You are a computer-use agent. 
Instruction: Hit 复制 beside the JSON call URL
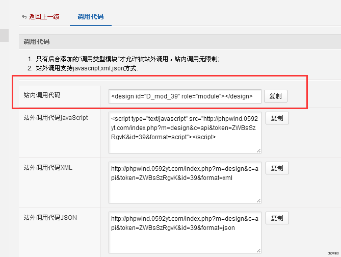(x=277, y=218)
